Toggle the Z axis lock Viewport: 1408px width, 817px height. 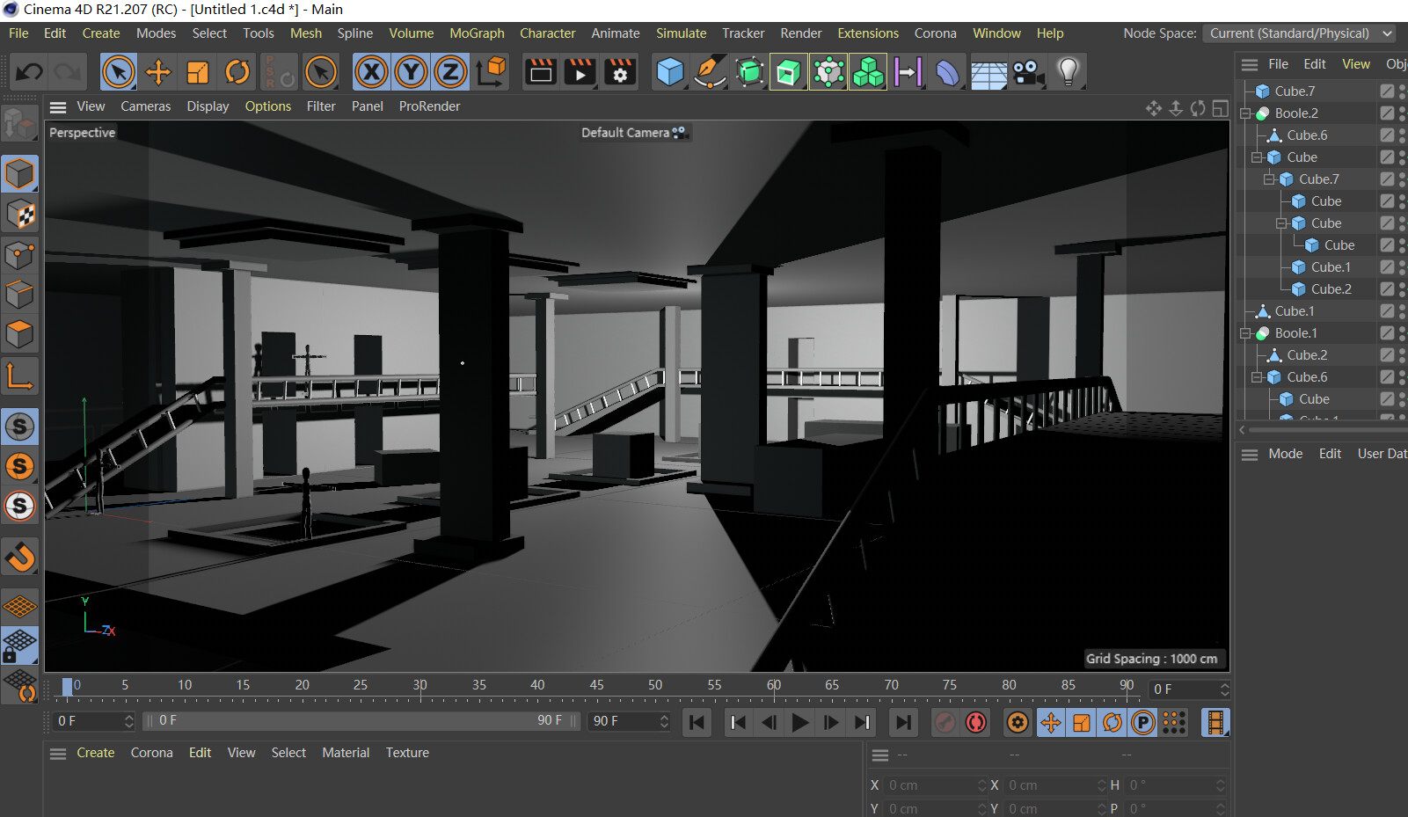[x=450, y=72]
